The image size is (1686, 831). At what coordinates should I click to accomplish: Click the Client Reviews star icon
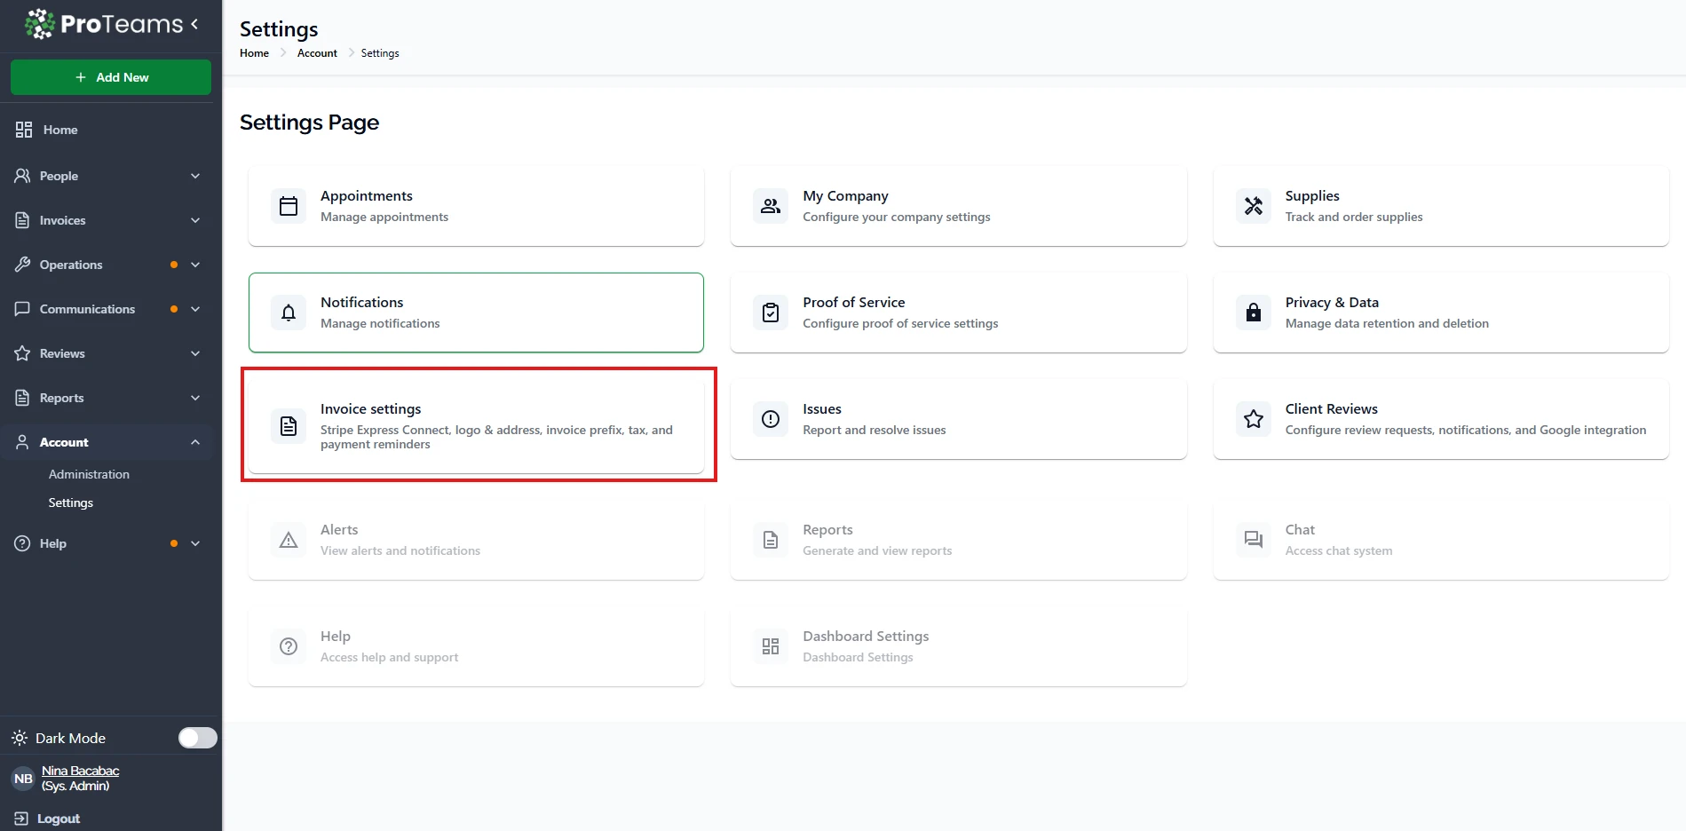click(1253, 419)
